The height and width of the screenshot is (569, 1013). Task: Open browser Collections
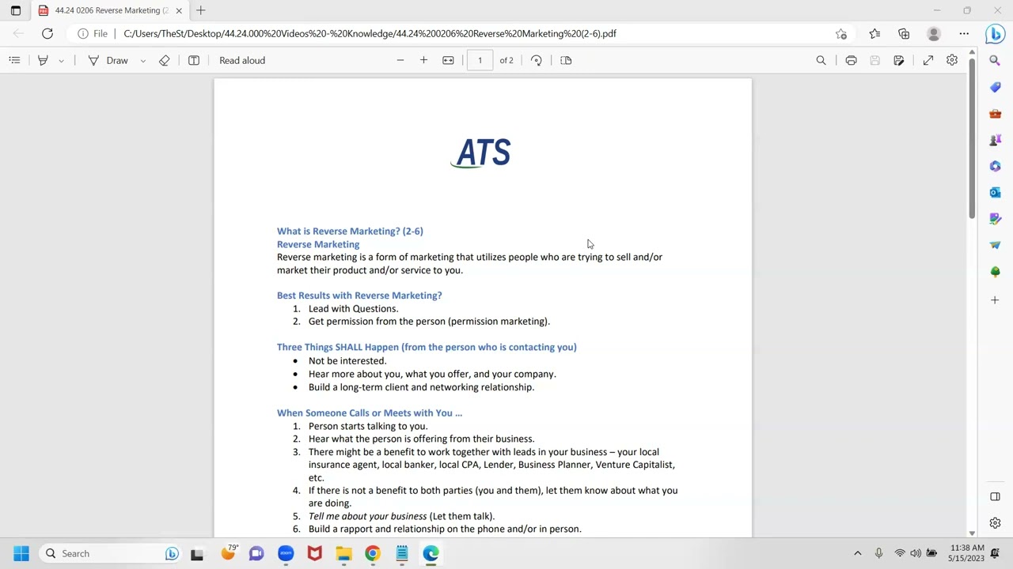pyautogui.click(x=904, y=33)
